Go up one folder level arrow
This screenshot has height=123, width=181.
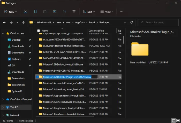click(23, 22)
